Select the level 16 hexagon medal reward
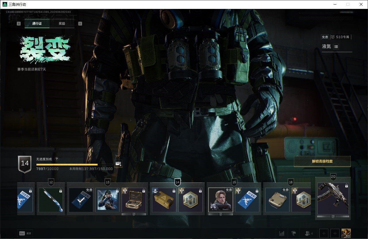This screenshot has height=239, width=368. coord(301,200)
